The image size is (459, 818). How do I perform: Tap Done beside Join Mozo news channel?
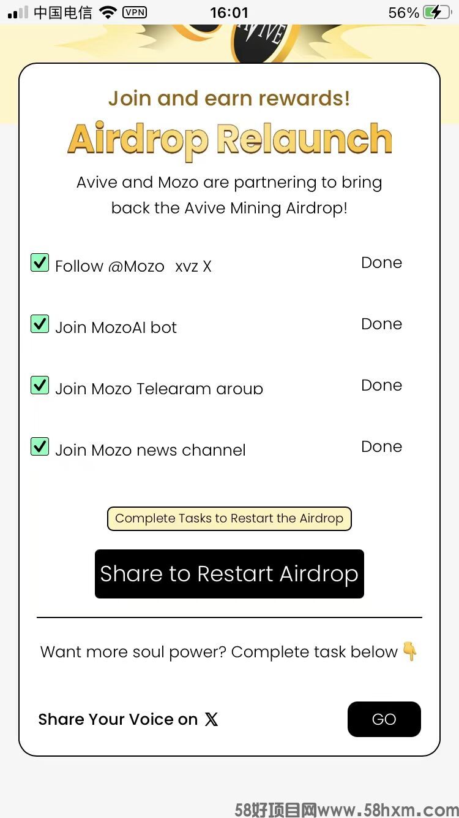coord(381,446)
